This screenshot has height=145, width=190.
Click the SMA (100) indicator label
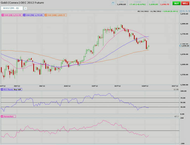pyautogui.click(x=56, y=15)
